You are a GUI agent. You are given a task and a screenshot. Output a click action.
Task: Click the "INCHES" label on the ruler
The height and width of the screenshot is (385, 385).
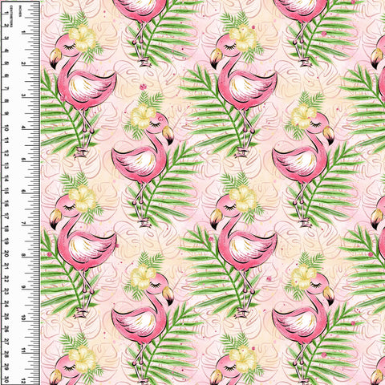pyautogui.click(x=20, y=11)
